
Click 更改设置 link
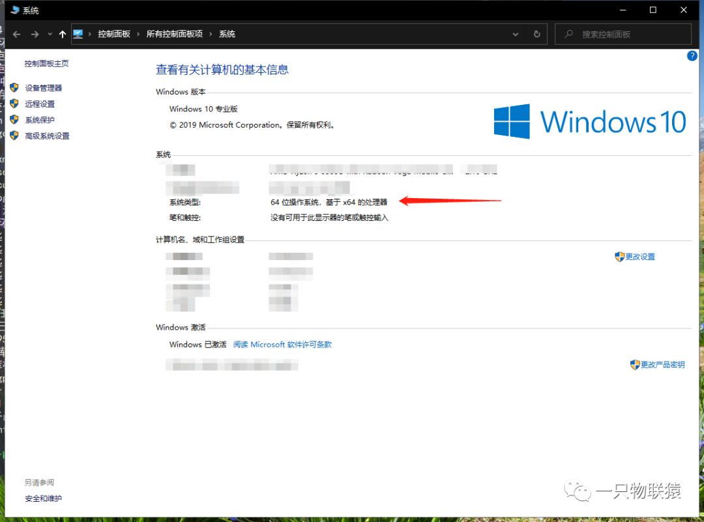click(640, 257)
